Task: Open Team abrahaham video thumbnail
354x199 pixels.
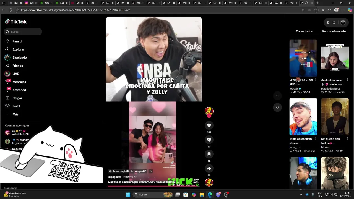Action: 303,117
